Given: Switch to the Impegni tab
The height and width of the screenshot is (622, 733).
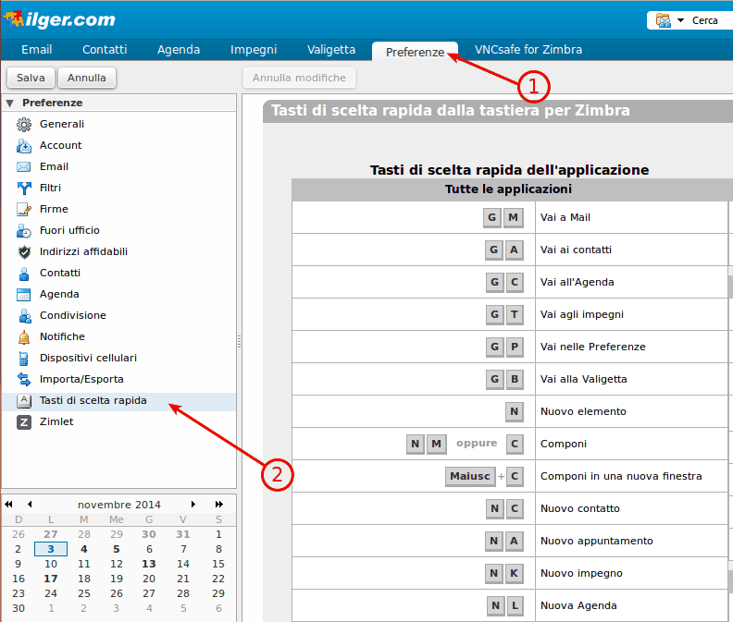Looking at the screenshot, I should tap(254, 50).
